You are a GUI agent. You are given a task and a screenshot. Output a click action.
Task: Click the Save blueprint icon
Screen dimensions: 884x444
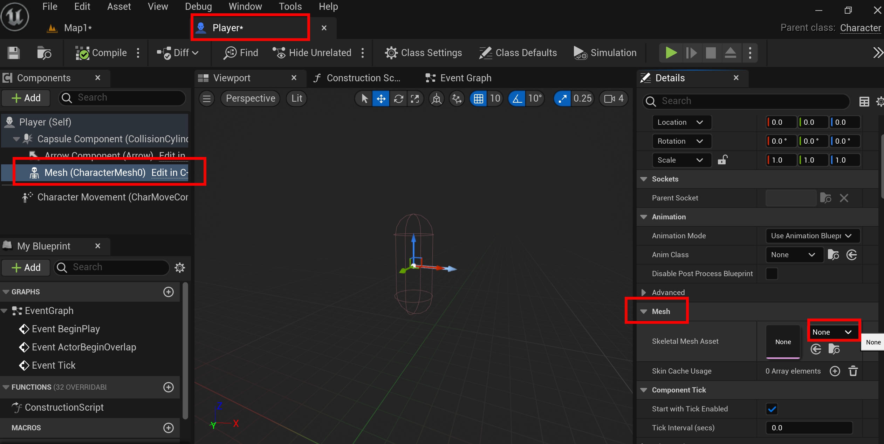coord(14,53)
